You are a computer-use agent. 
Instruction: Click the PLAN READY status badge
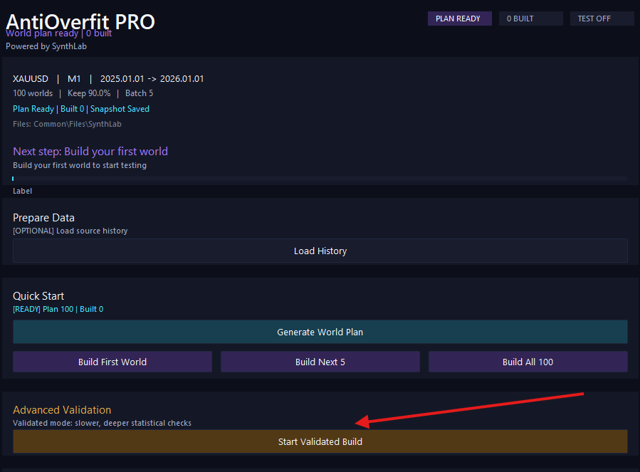click(x=460, y=19)
